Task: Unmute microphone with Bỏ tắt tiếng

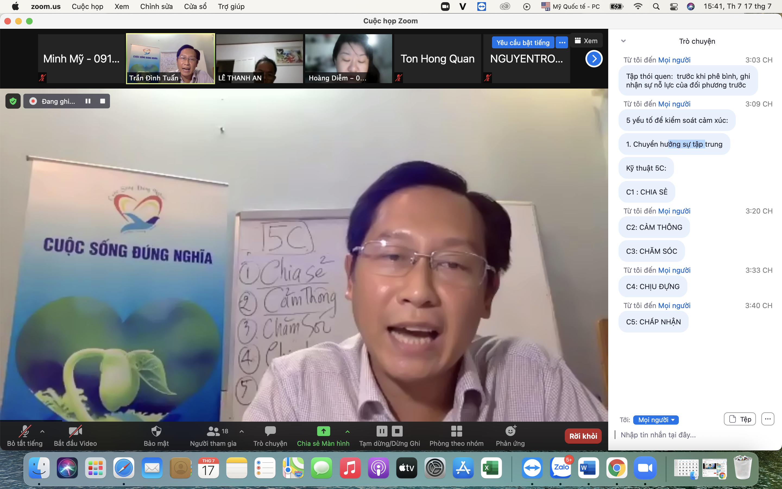Action: coord(25,431)
